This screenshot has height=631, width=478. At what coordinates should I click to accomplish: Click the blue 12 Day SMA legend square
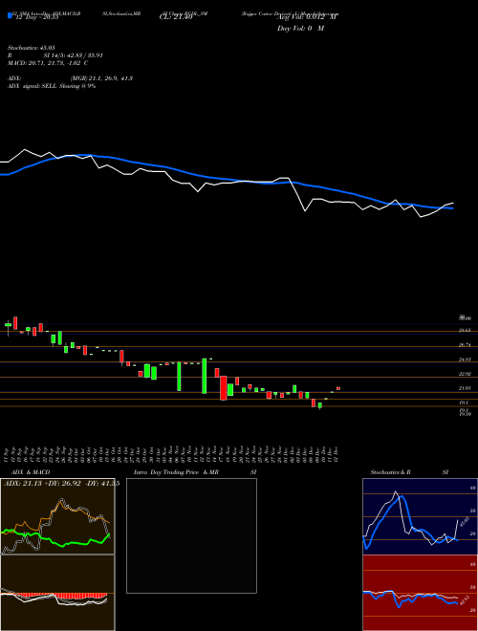click(x=11, y=15)
